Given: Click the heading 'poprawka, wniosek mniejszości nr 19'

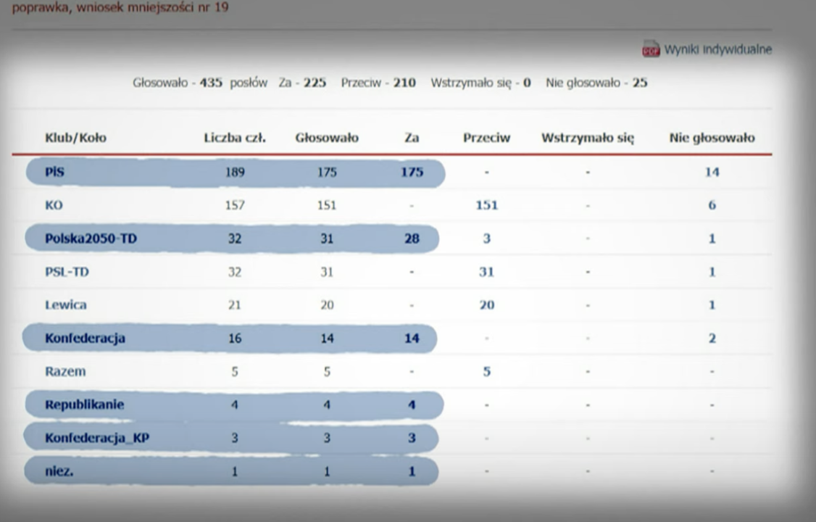Looking at the screenshot, I should tap(120, 8).
